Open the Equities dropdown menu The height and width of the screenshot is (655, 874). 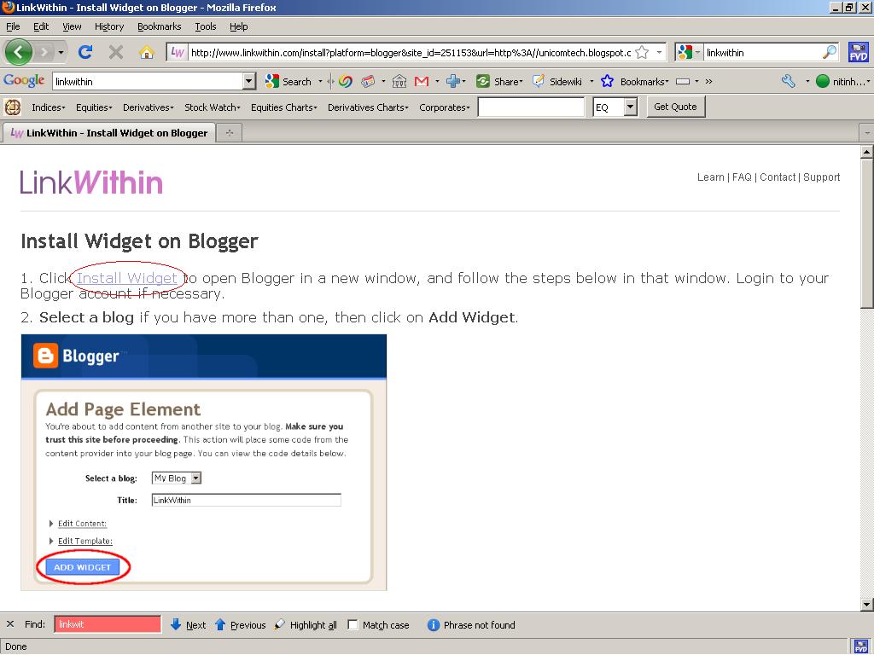coord(94,107)
